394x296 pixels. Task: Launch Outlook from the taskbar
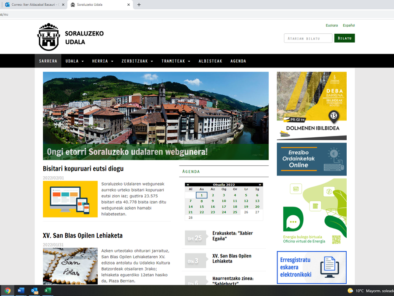click(x=35, y=291)
